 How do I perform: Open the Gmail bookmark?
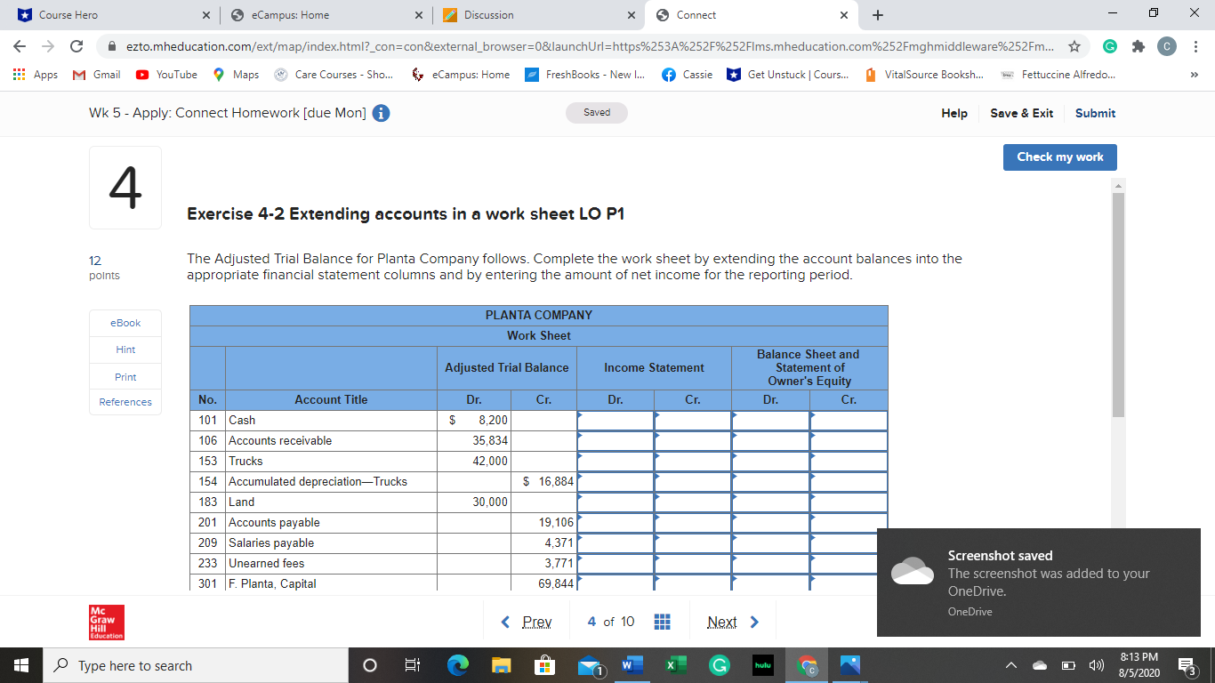(96, 75)
